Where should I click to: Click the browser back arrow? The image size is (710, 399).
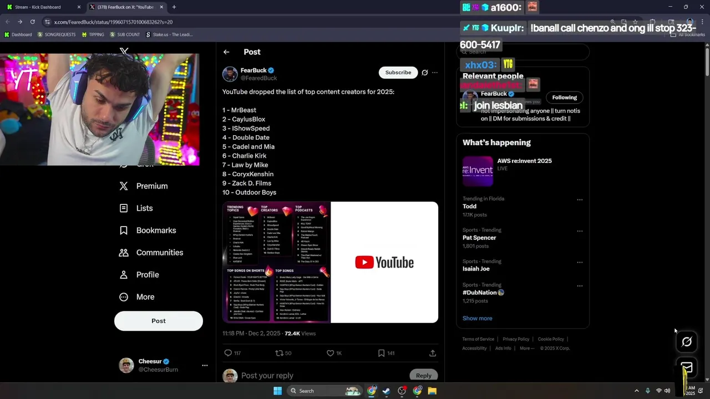point(8,22)
